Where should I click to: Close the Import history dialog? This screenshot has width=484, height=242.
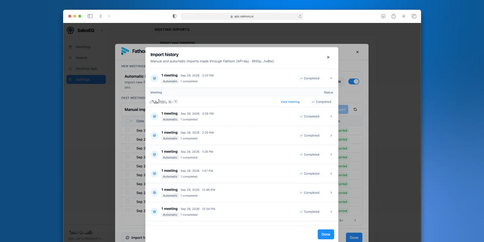tap(328, 57)
